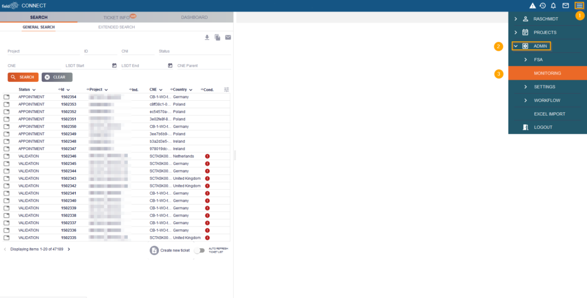The image size is (587, 298).
Task: Click the ID search field
Action: [101, 51]
